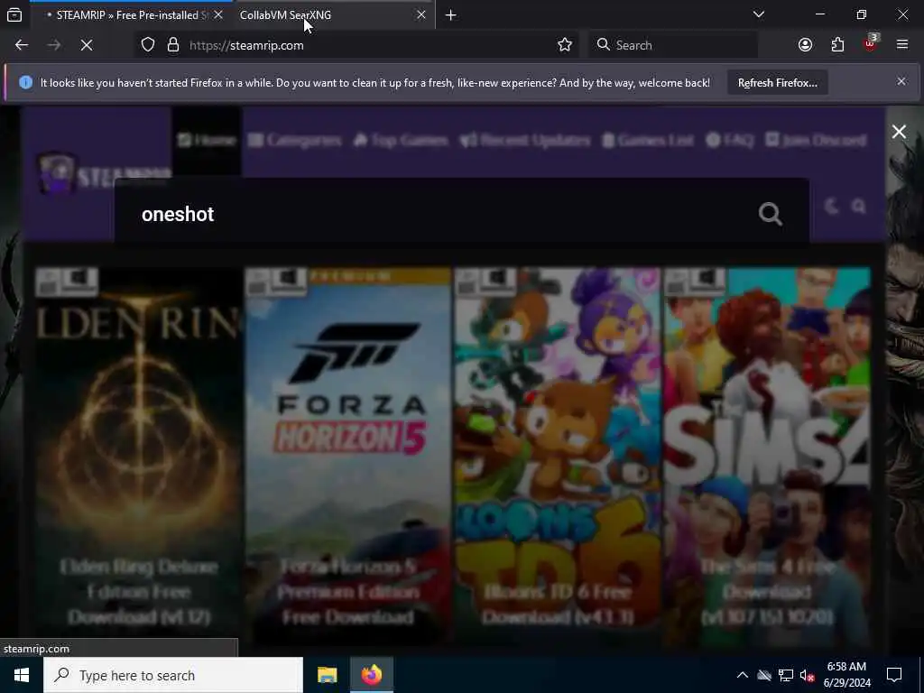Viewport: 924px width, 693px height.
Task: Bookmark this page with star
Action: pyautogui.click(x=565, y=45)
